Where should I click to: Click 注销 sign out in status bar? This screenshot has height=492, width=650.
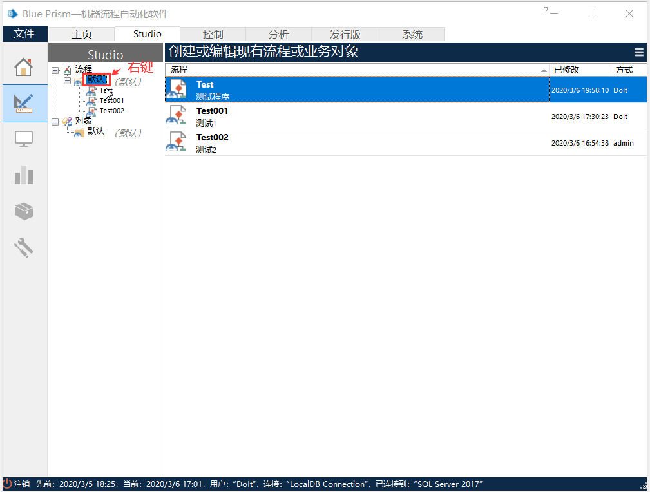[x=22, y=484]
